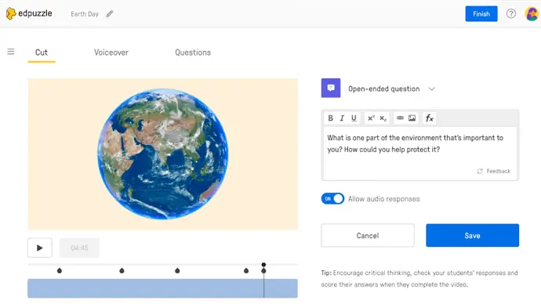Open the formula fx editor
Viewport: 541px width, 304px height.
point(429,118)
